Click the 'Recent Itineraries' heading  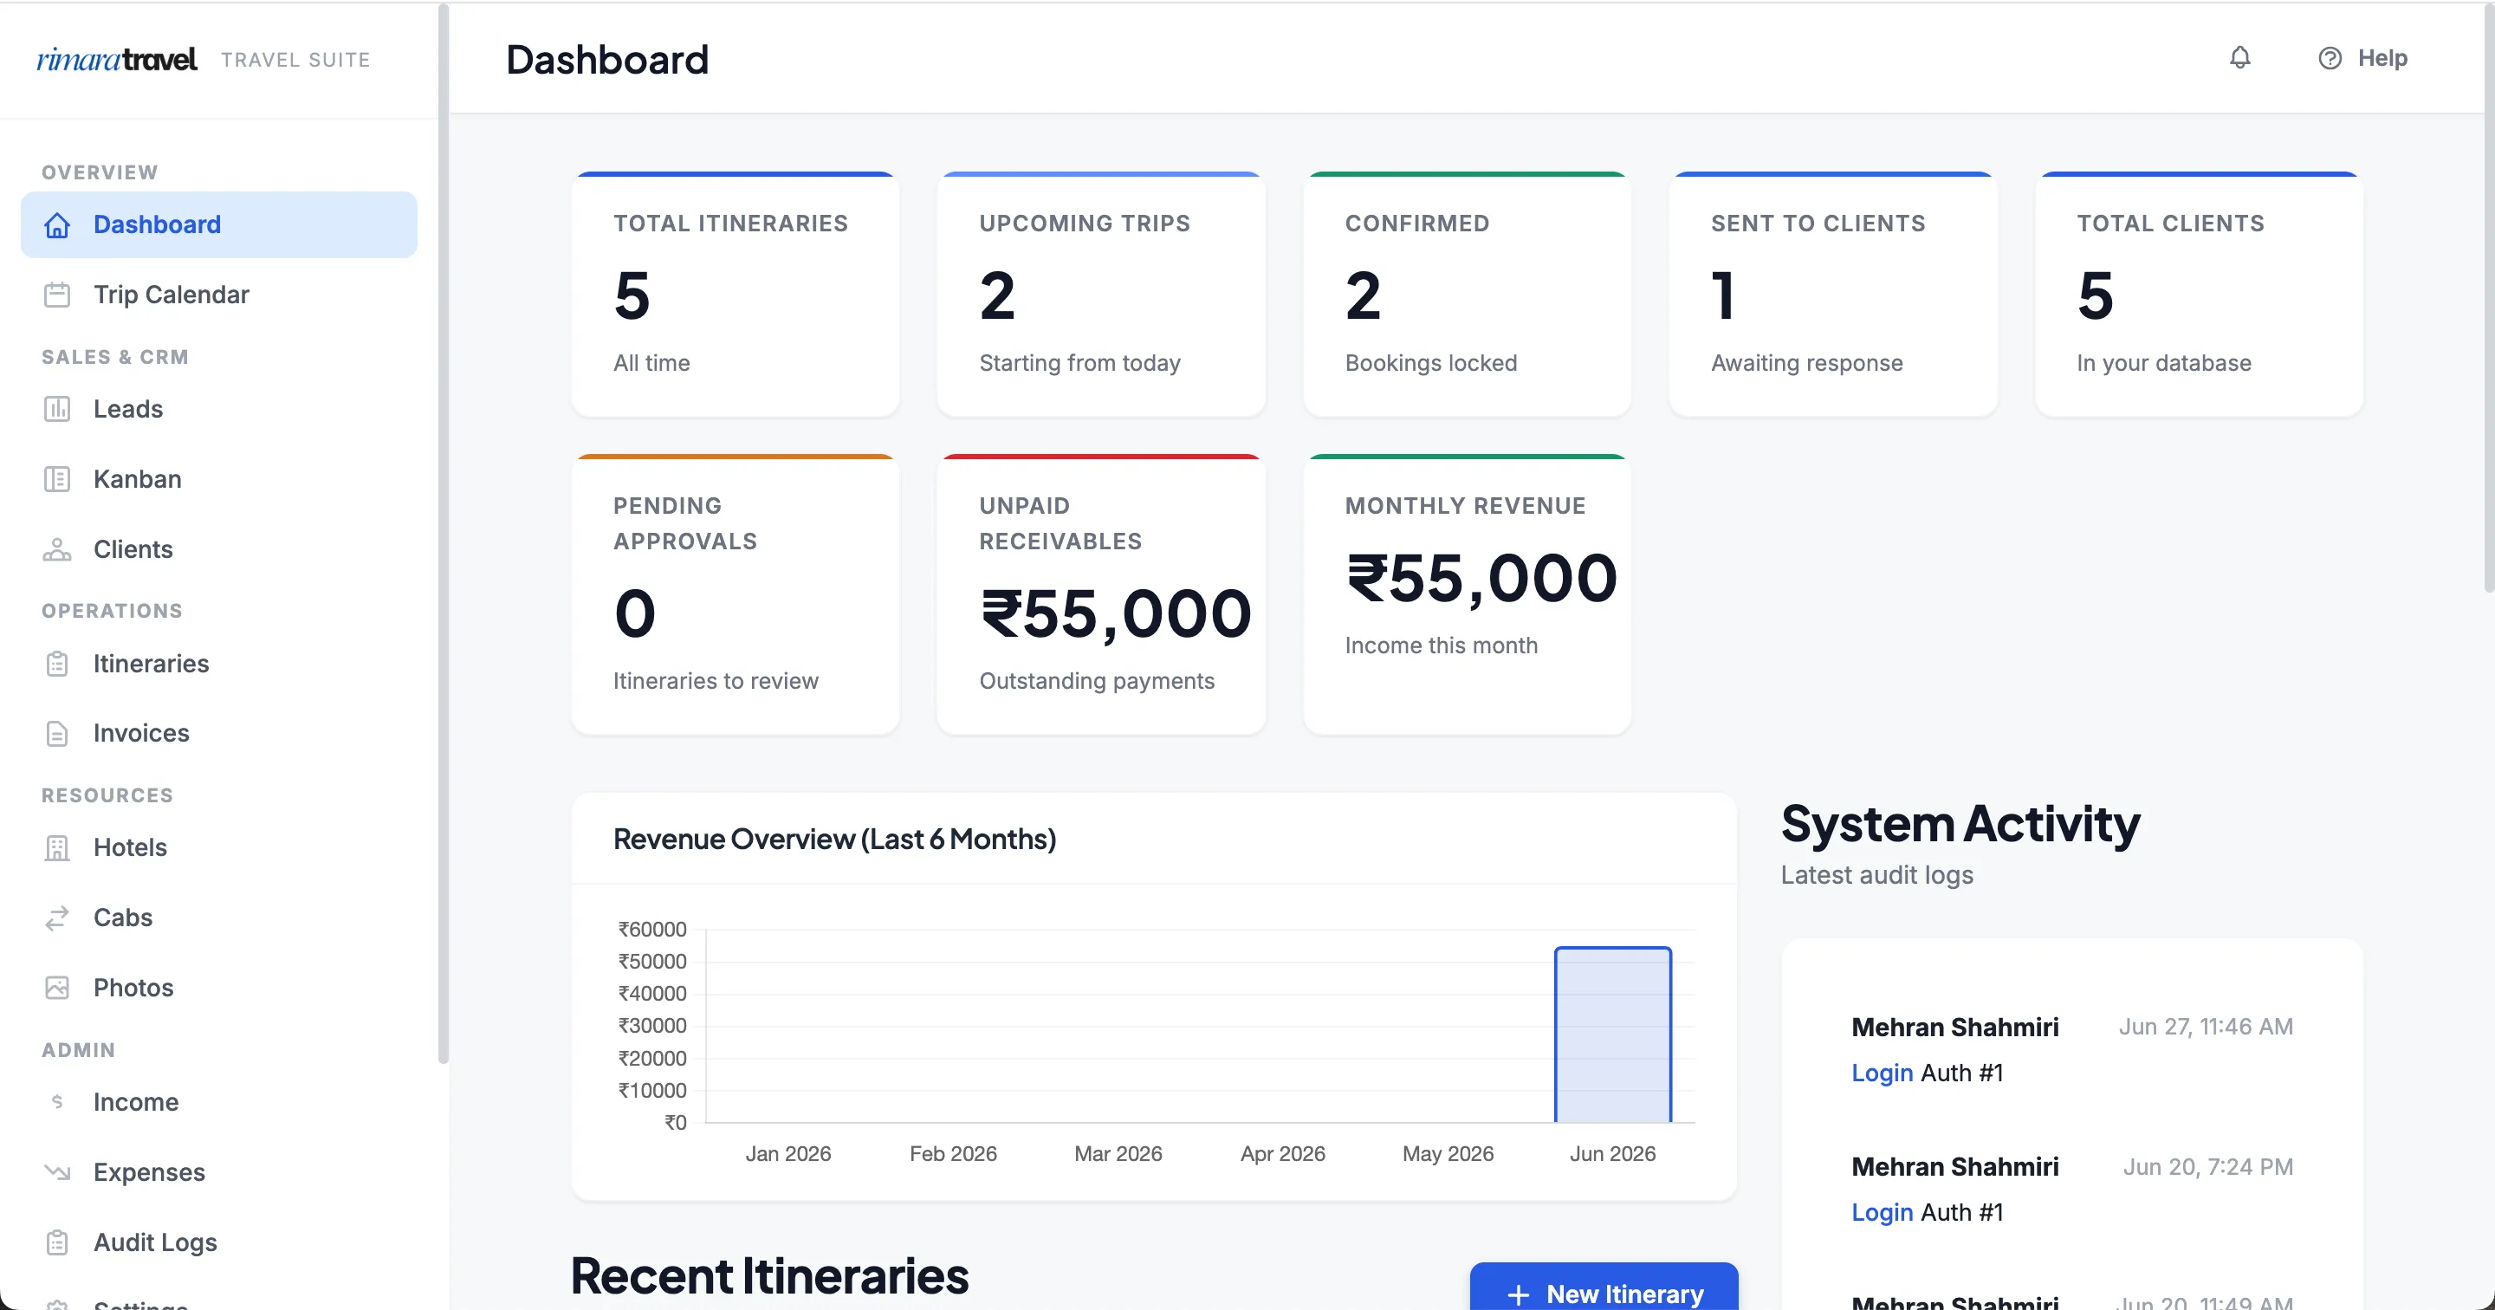[x=770, y=1275]
